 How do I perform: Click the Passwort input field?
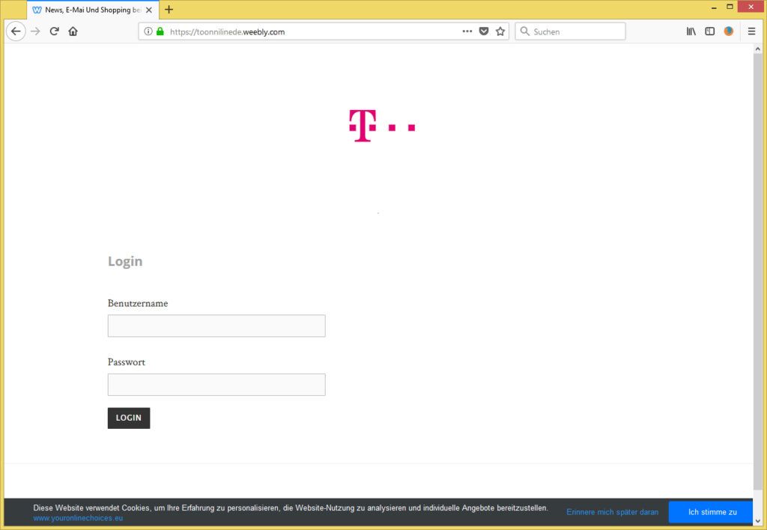point(216,385)
